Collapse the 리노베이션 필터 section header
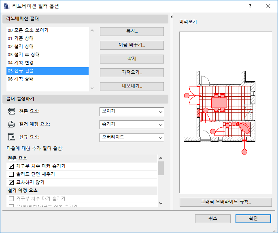Image resolution: width=278 pixels, height=233 pixels. point(85,19)
